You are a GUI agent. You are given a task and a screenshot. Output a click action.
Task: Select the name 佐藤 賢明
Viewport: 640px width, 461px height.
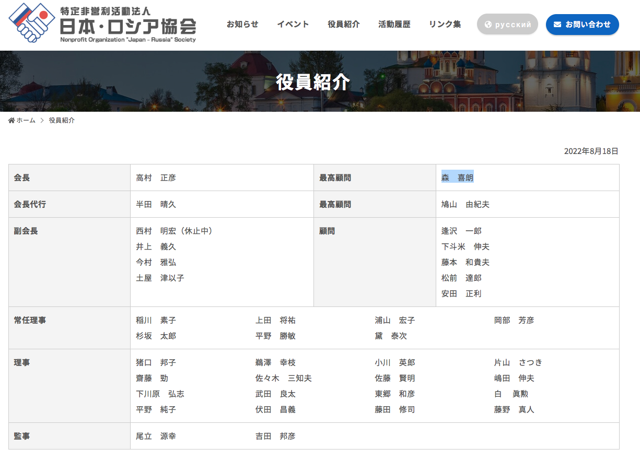[395, 378]
